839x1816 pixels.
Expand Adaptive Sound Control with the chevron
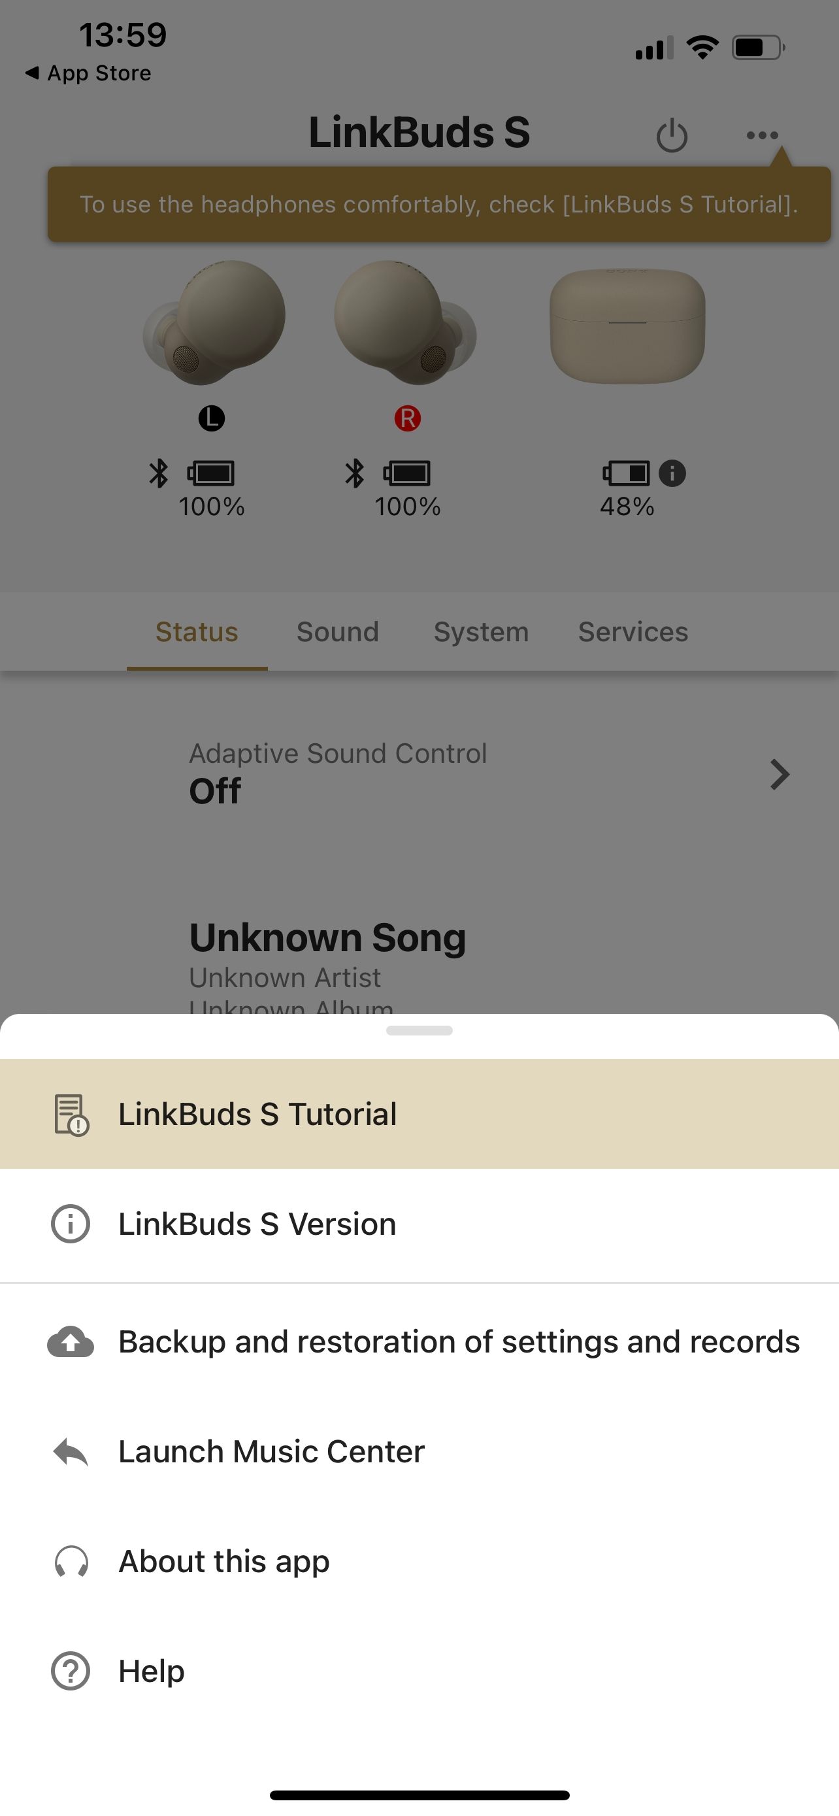click(x=779, y=774)
